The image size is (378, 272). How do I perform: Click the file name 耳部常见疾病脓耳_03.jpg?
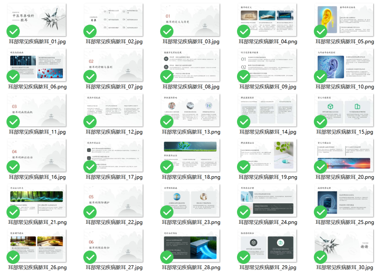coord(190,42)
